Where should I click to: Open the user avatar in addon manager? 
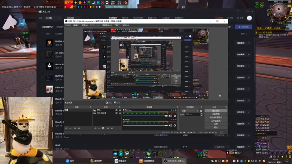coord(249,18)
